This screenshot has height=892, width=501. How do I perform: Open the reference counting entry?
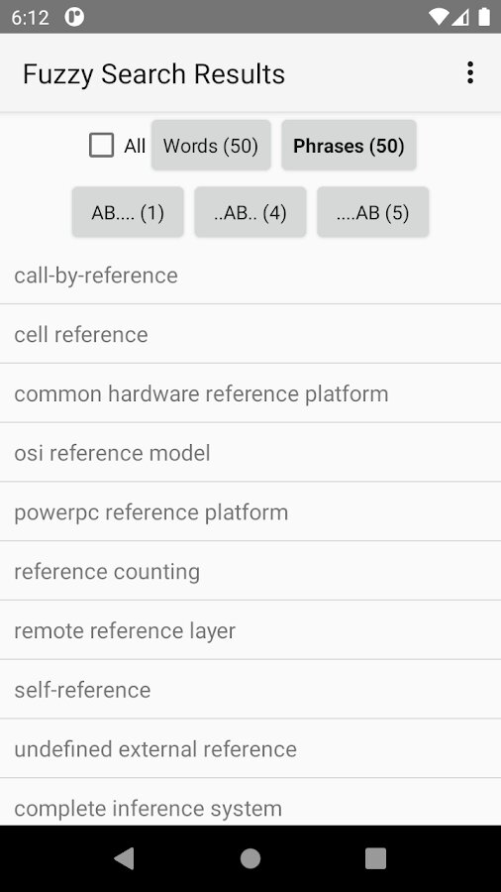pyautogui.click(x=250, y=571)
